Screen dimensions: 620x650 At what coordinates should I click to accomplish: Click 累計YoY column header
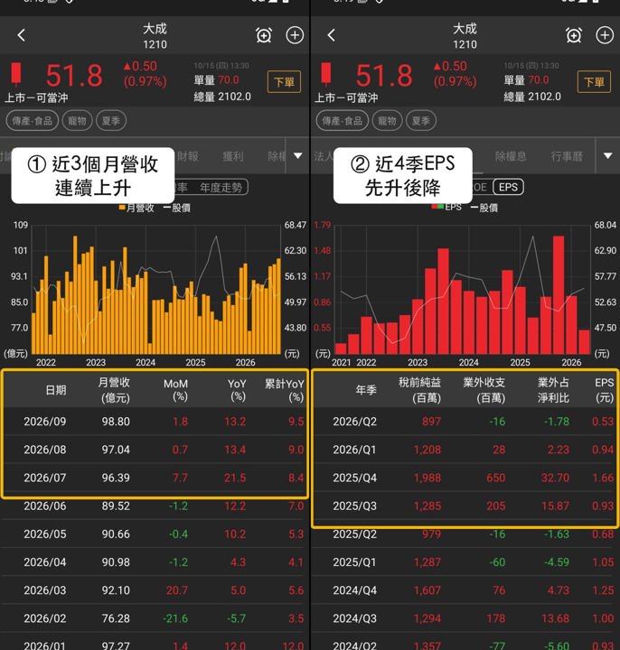pyautogui.click(x=285, y=390)
